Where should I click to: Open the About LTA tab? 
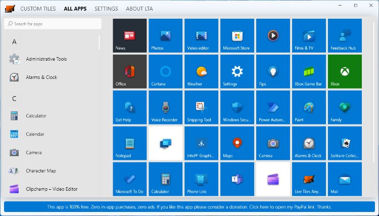[x=139, y=9]
